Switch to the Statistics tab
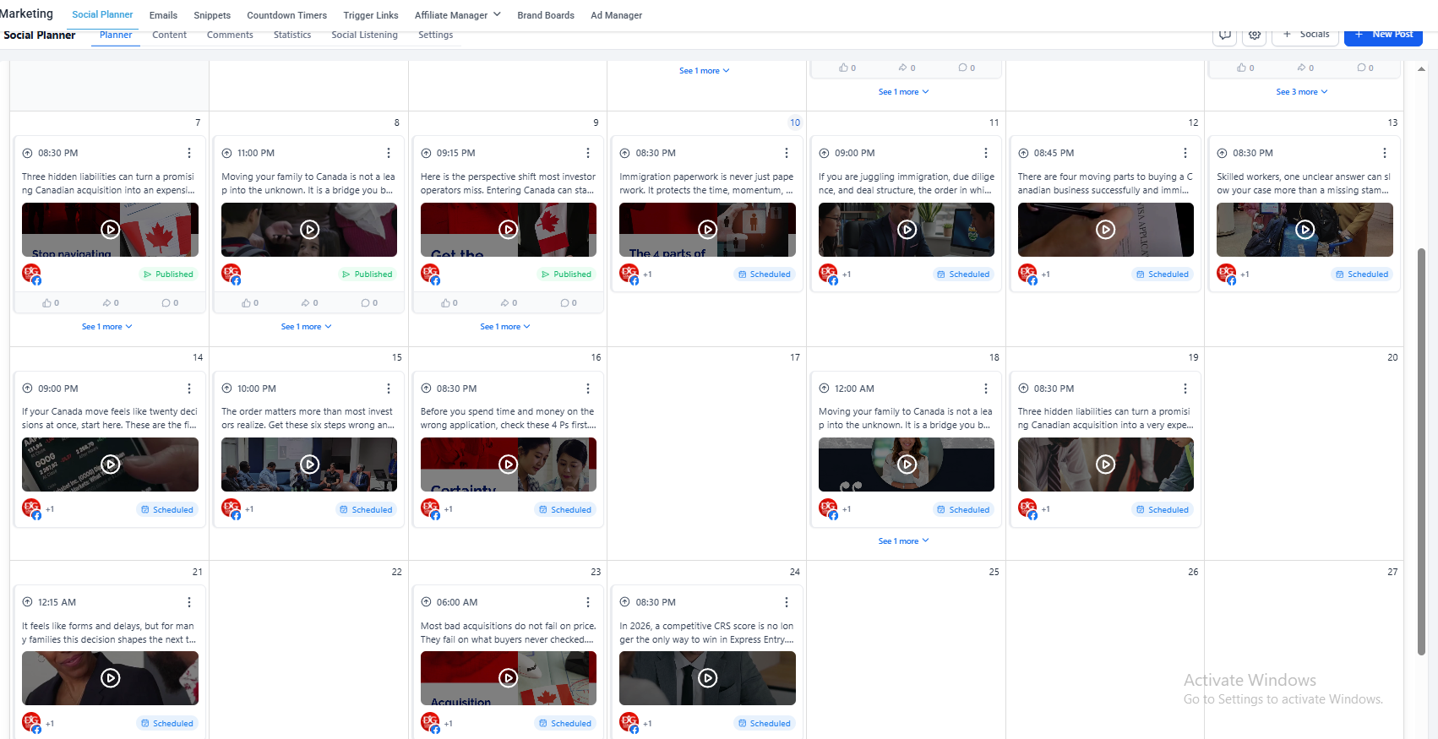This screenshot has width=1438, height=739. point(292,35)
